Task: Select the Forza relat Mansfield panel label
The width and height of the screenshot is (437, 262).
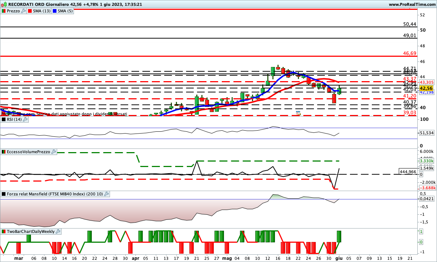Action: coord(55,194)
